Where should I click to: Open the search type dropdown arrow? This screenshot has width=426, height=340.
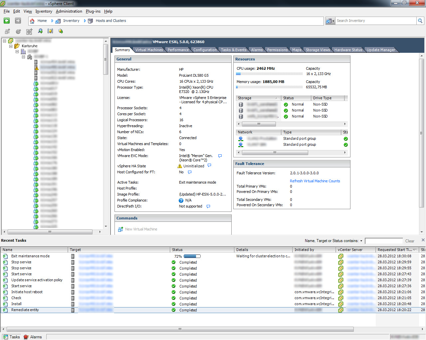[x=332, y=21]
